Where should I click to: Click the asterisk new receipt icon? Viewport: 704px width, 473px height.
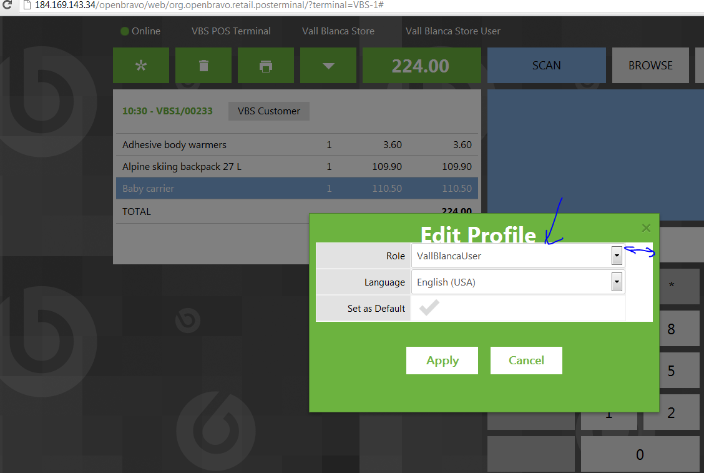coord(141,66)
